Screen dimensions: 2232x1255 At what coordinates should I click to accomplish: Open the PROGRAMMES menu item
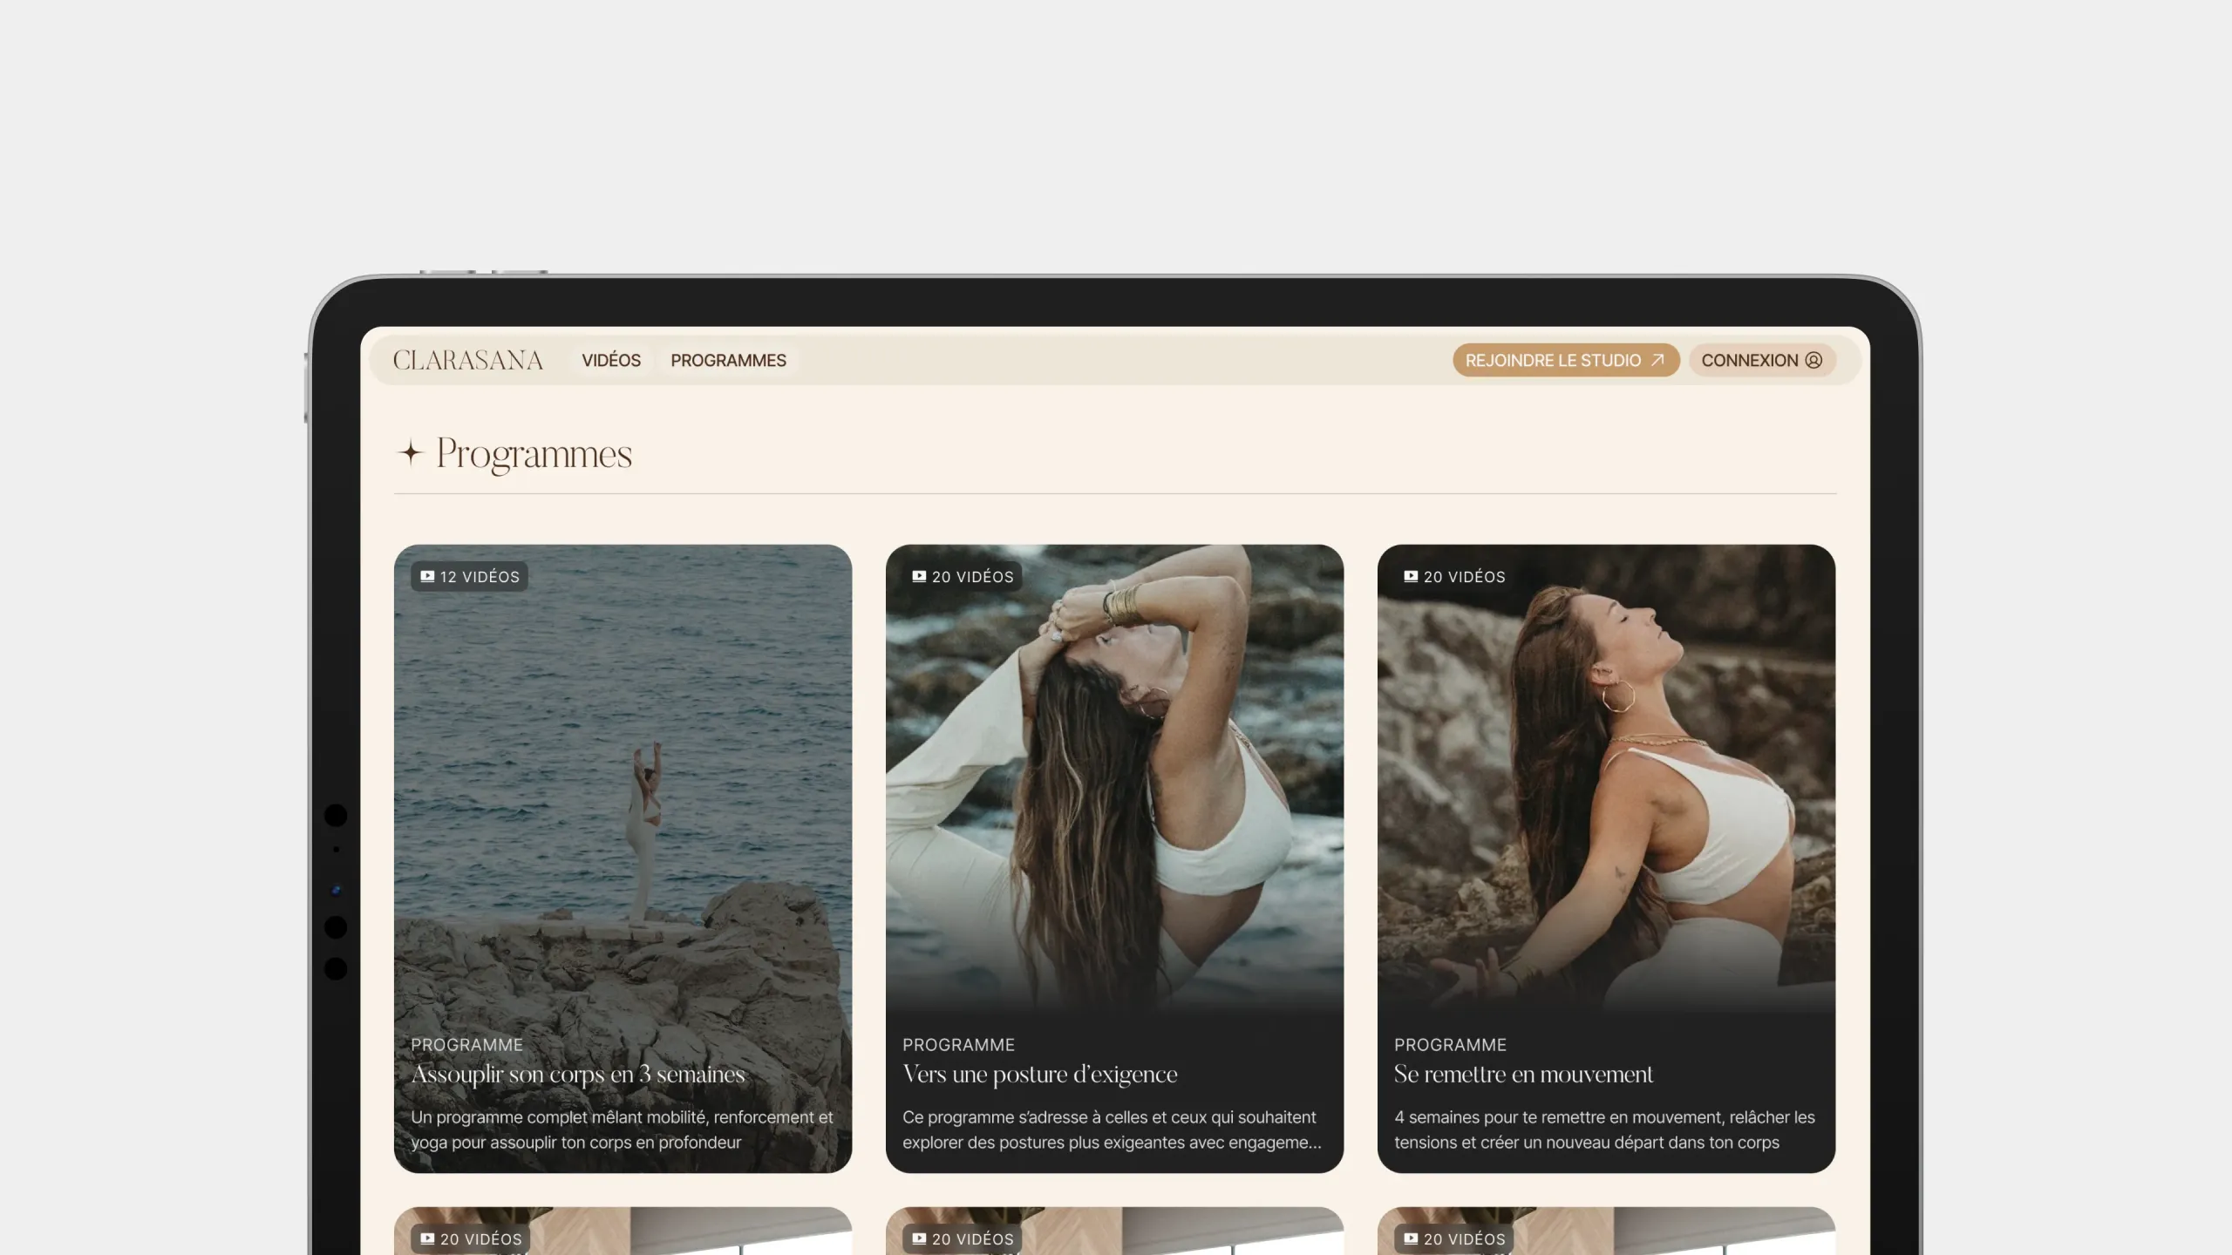pyautogui.click(x=728, y=360)
